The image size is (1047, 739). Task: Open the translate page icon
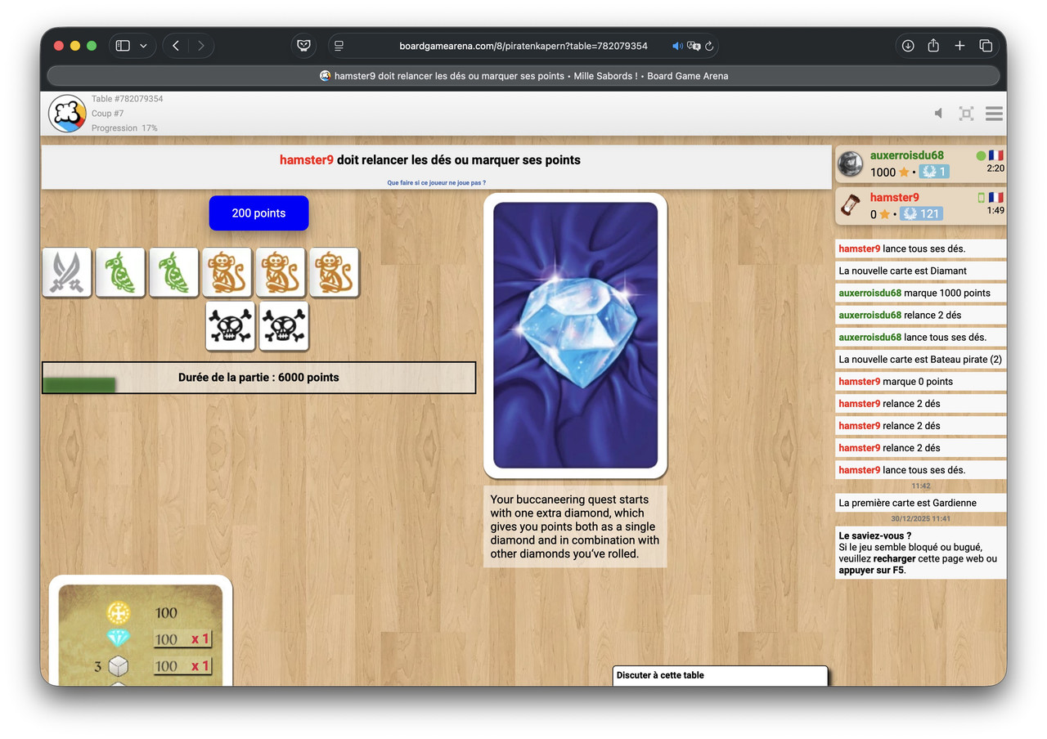point(694,46)
